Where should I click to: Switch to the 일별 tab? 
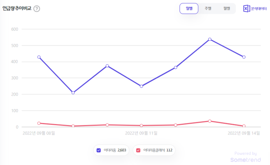pyautogui.click(x=189, y=8)
